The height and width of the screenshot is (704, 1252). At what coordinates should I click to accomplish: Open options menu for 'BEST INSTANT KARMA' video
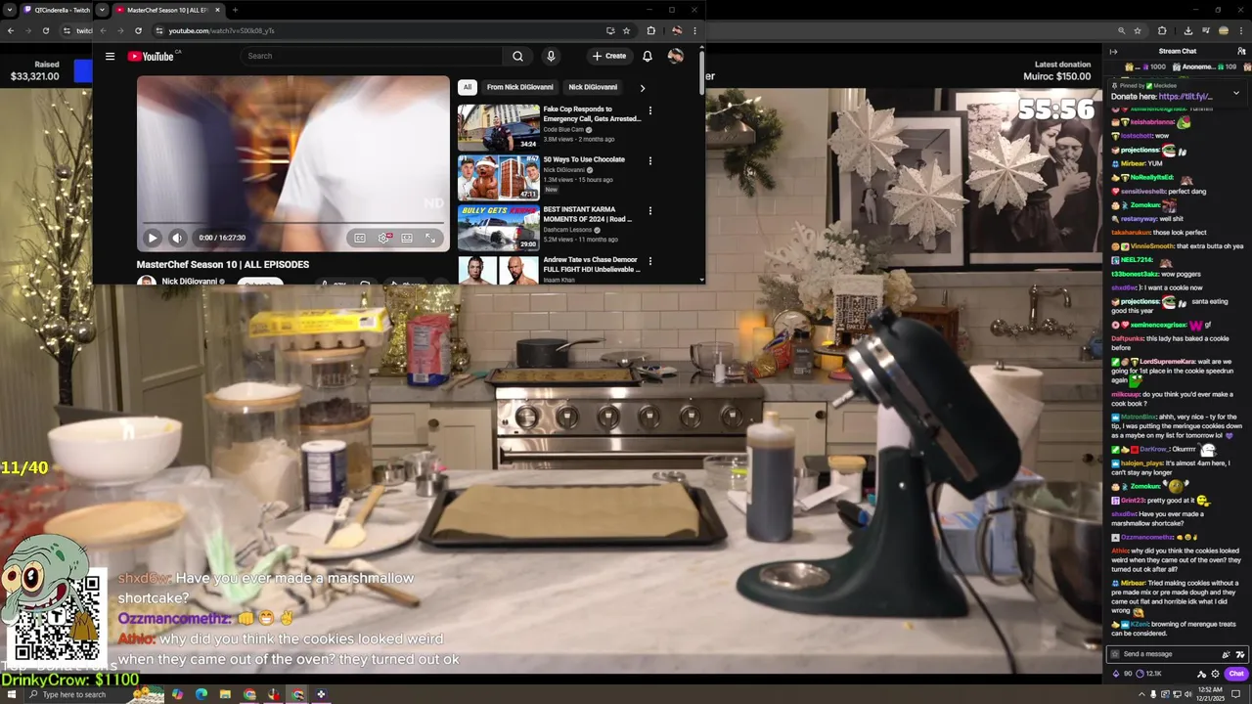(649, 210)
